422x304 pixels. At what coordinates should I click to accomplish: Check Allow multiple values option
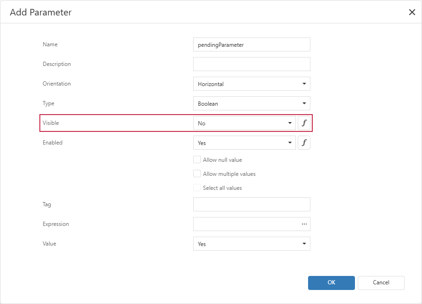pyautogui.click(x=197, y=174)
